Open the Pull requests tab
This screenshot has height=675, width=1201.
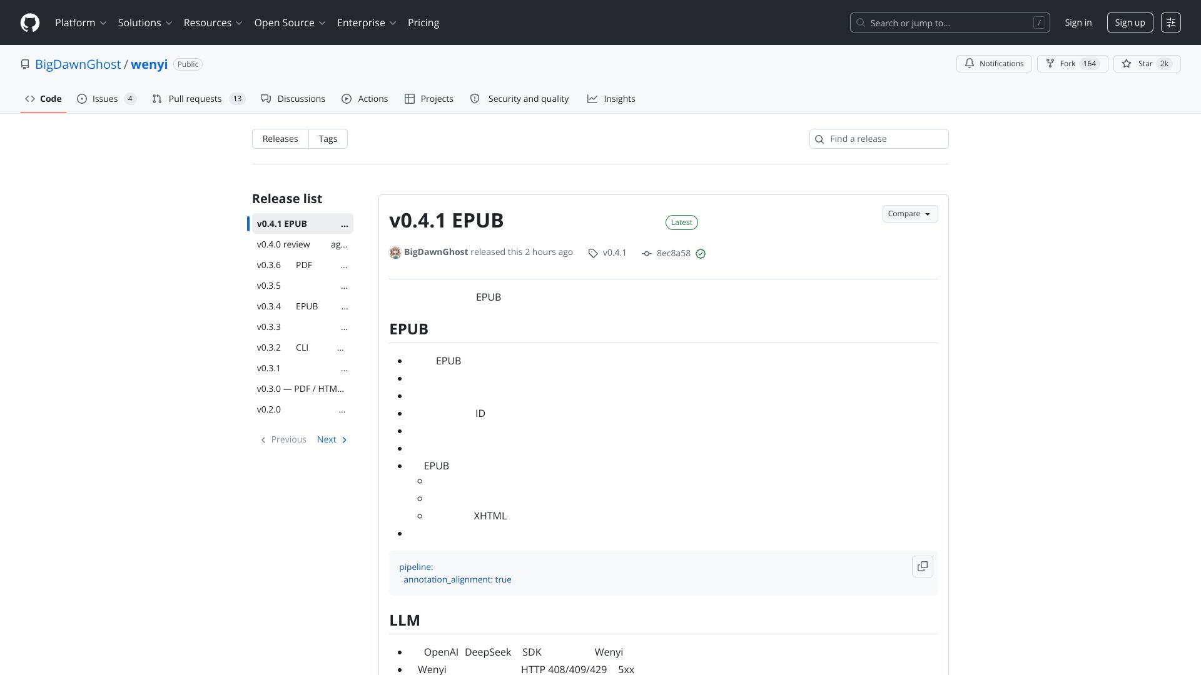point(198,99)
